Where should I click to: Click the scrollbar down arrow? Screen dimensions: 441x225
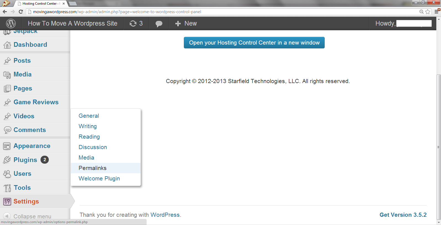click(439, 222)
